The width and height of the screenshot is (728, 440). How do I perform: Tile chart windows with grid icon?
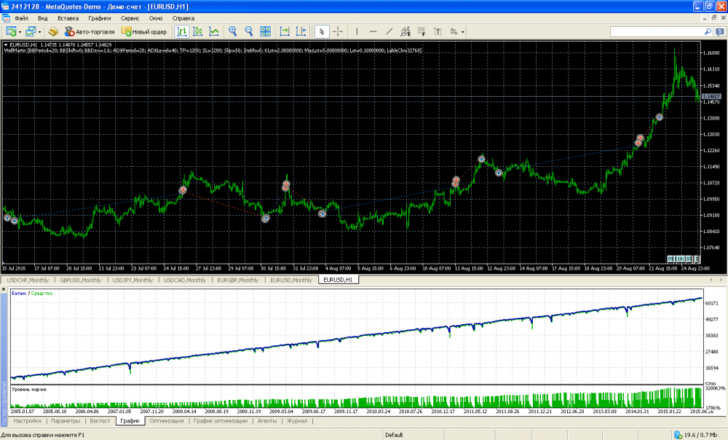coord(265,31)
